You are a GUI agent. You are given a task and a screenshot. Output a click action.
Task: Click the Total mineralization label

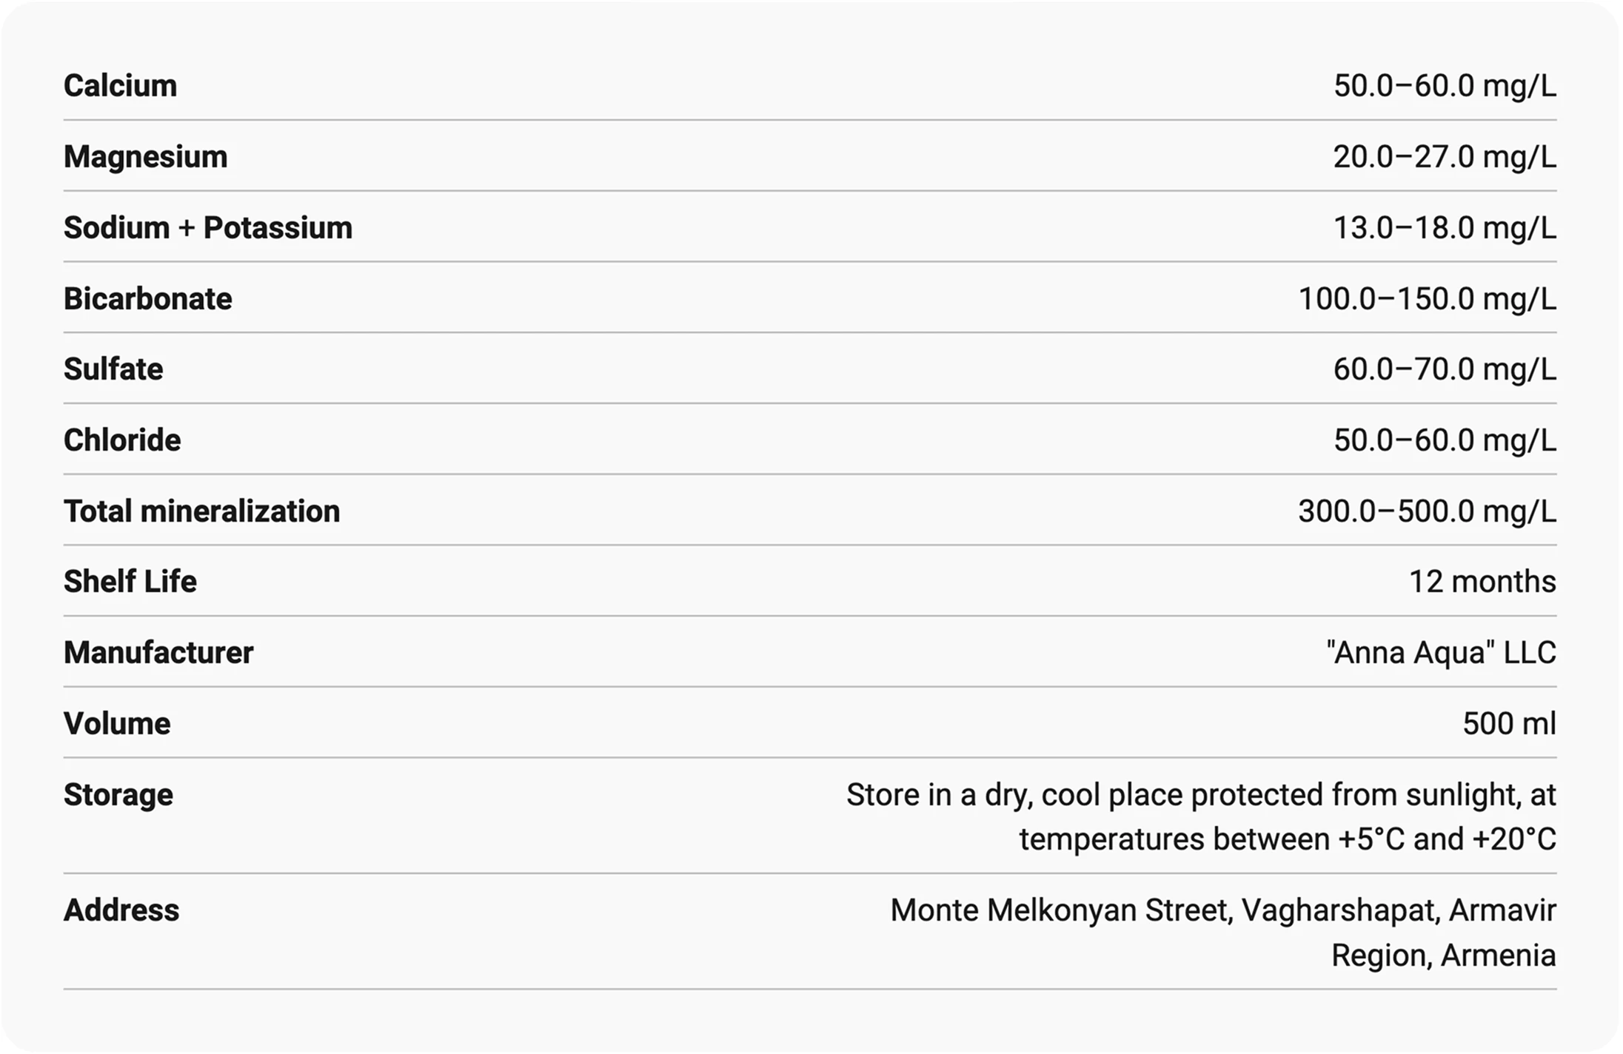pyautogui.click(x=201, y=511)
